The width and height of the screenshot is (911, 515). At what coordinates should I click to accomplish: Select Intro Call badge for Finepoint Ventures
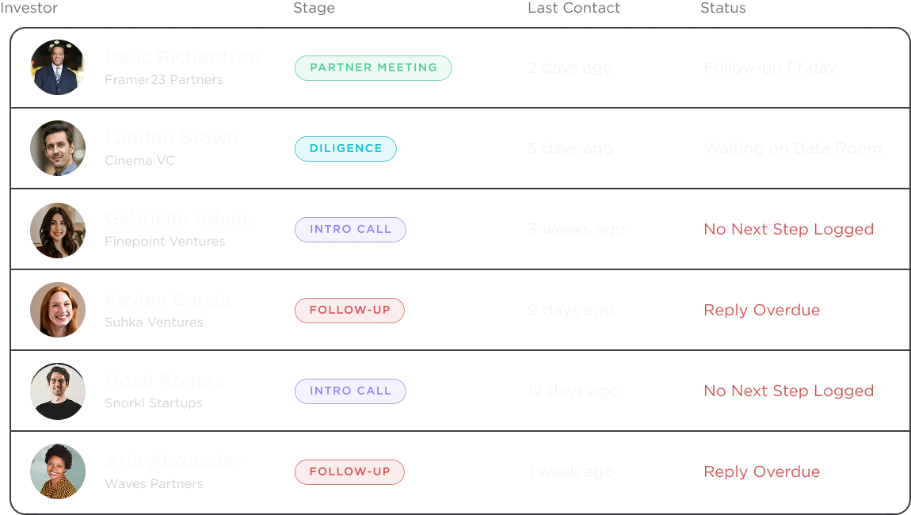pyautogui.click(x=350, y=230)
